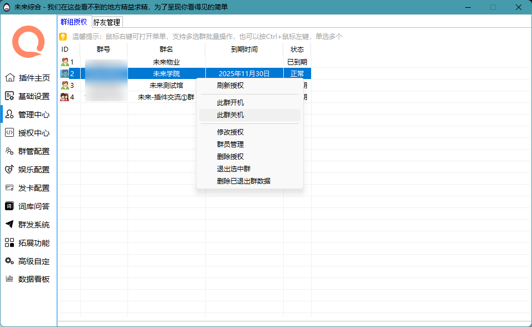The height and width of the screenshot is (327, 532).
Task: Open 娱乐配置 from the sidebar icon
Action: click(9, 170)
